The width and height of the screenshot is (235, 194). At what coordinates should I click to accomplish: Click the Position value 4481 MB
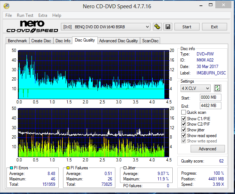tap(216, 179)
